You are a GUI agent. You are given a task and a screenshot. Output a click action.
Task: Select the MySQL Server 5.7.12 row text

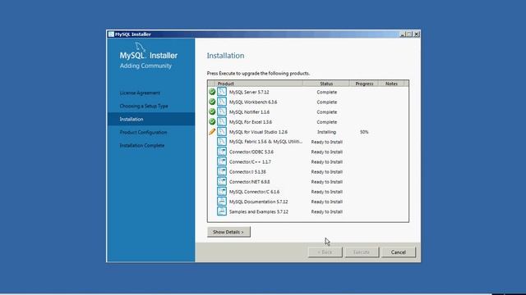click(x=249, y=92)
